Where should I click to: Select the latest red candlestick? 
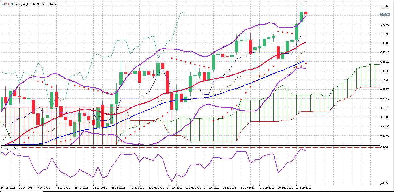point(306,13)
